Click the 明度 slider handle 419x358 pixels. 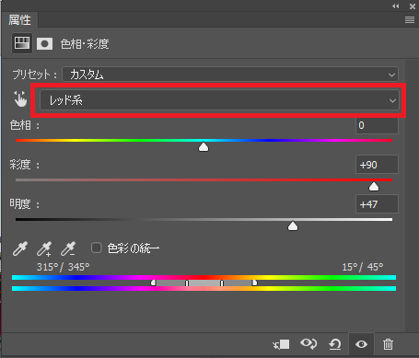pos(293,225)
